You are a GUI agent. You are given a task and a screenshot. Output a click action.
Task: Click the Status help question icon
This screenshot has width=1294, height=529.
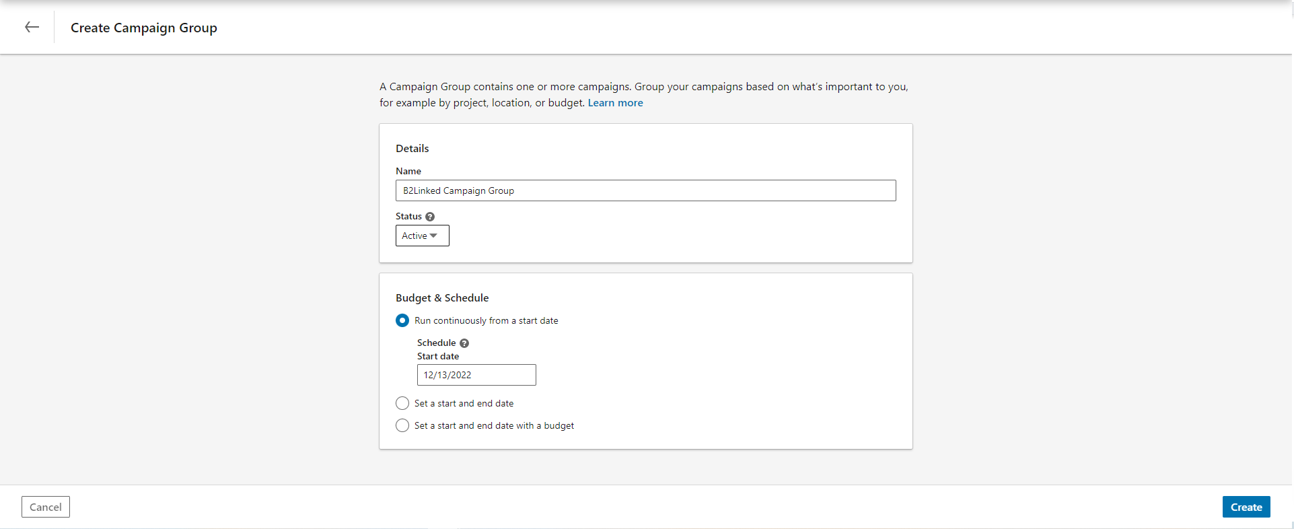[430, 217]
